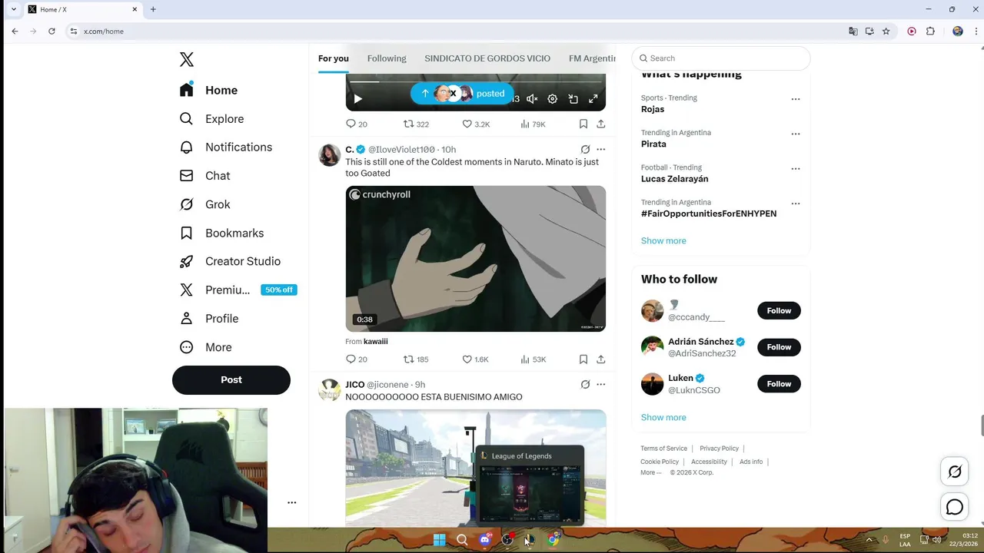Image resolution: width=984 pixels, height=553 pixels.
Task: Open @IloveViolet100 profile avatar
Action: click(330, 154)
